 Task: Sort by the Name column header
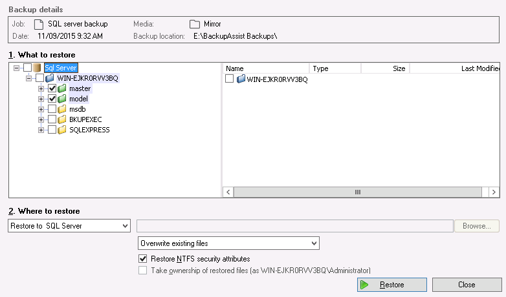266,68
